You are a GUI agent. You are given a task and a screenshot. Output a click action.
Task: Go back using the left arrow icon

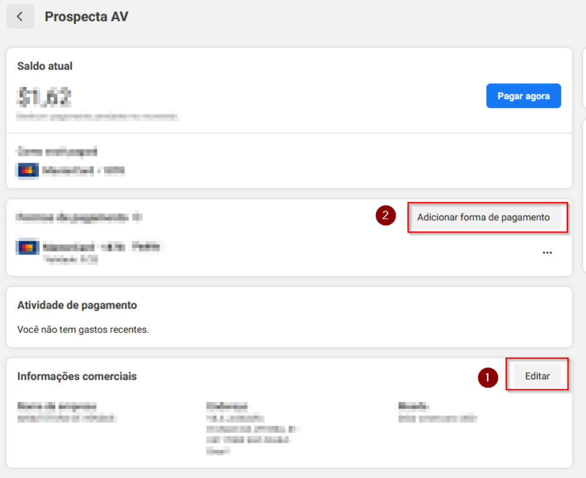pyautogui.click(x=20, y=16)
